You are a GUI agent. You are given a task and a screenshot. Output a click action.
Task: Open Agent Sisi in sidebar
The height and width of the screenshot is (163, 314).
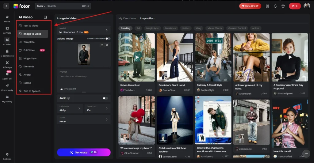[7, 76]
